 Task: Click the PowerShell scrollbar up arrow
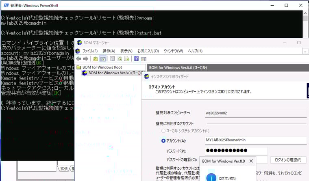[305, 13]
